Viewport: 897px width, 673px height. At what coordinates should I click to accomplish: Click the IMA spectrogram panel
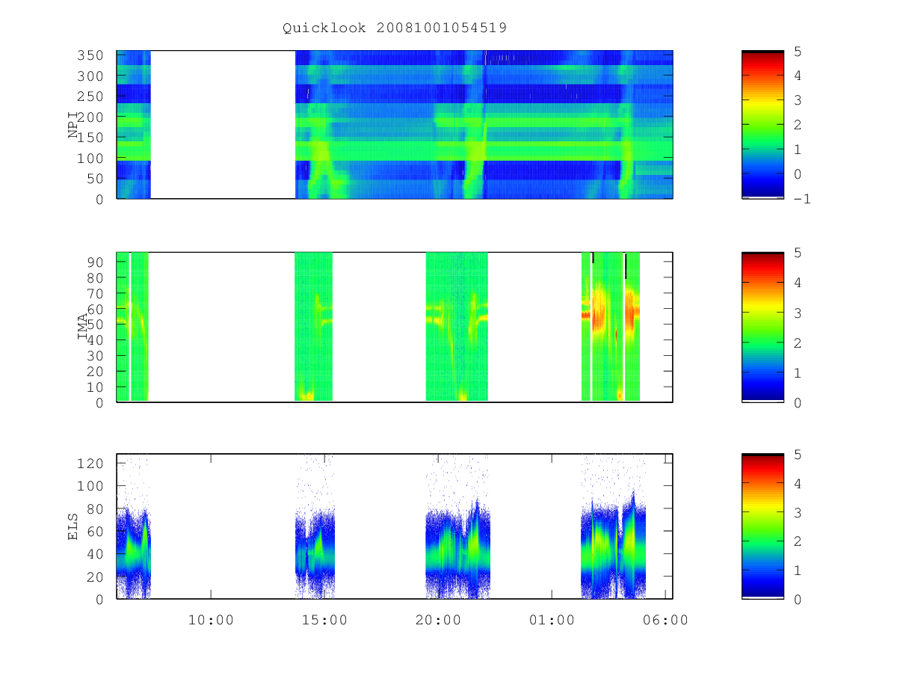pyautogui.click(x=395, y=327)
